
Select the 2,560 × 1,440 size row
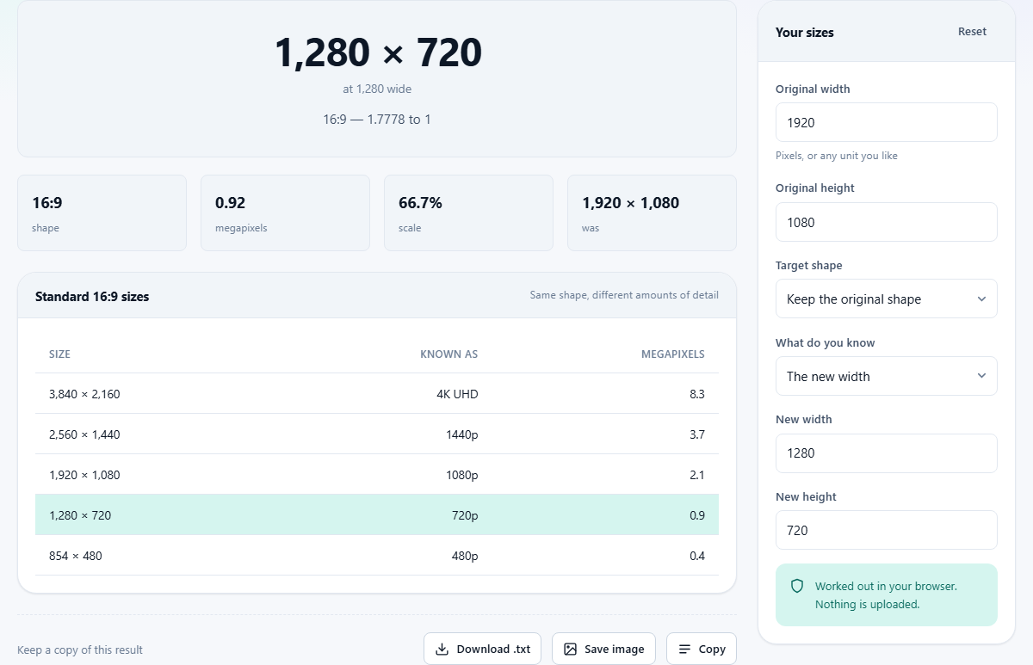click(377, 434)
